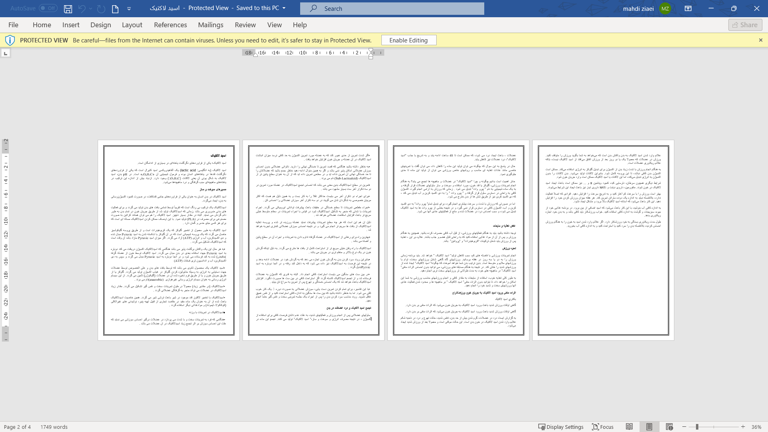This screenshot has width=768, height=432.
Task: Click the Search box in title bar
Action: [x=392, y=8]
